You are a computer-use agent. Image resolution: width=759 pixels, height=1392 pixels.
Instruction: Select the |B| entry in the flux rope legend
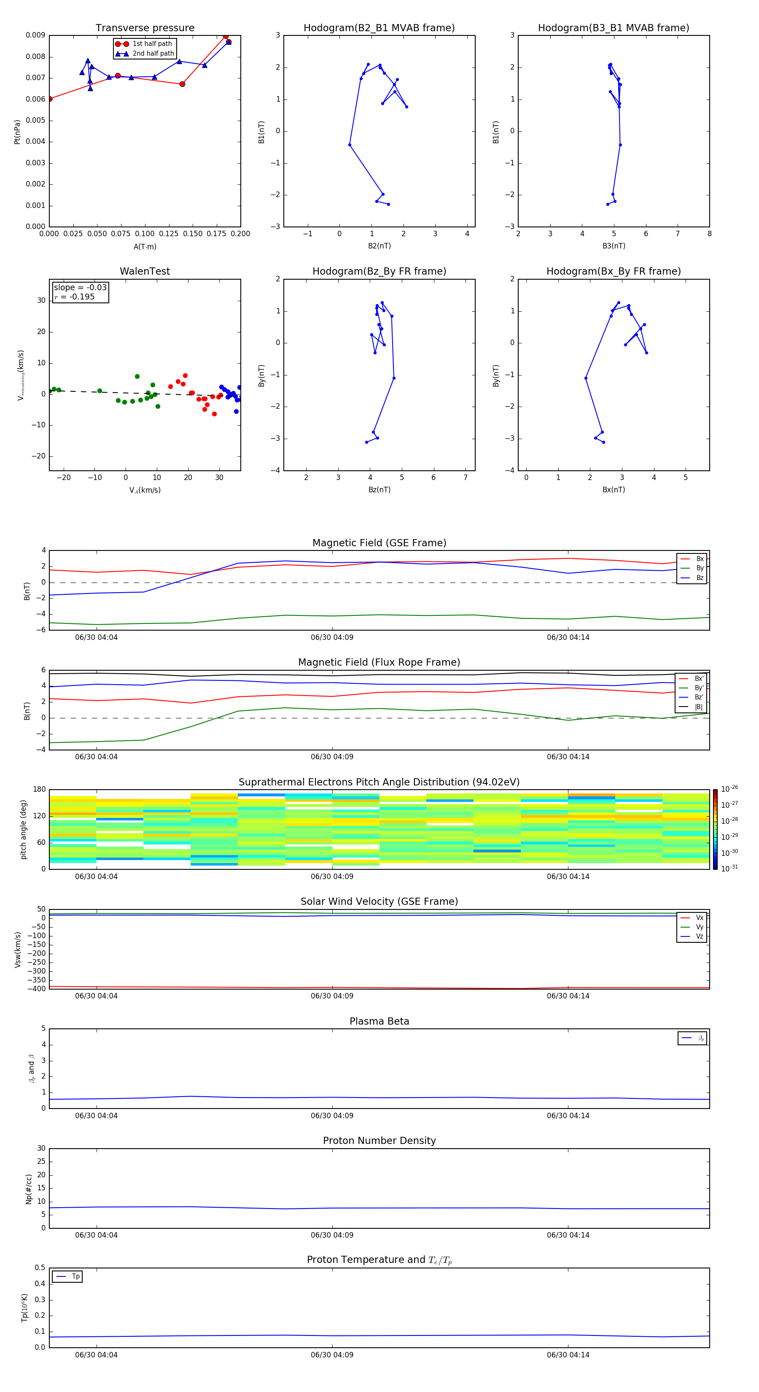pos(692,707)
